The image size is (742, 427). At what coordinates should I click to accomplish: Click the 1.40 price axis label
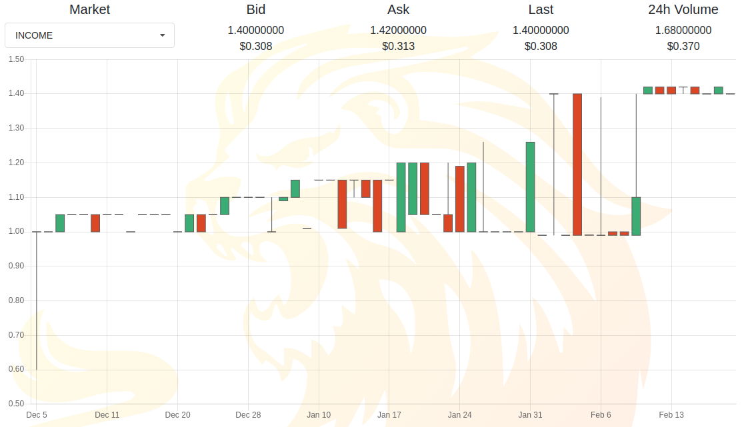coord(16,93)
